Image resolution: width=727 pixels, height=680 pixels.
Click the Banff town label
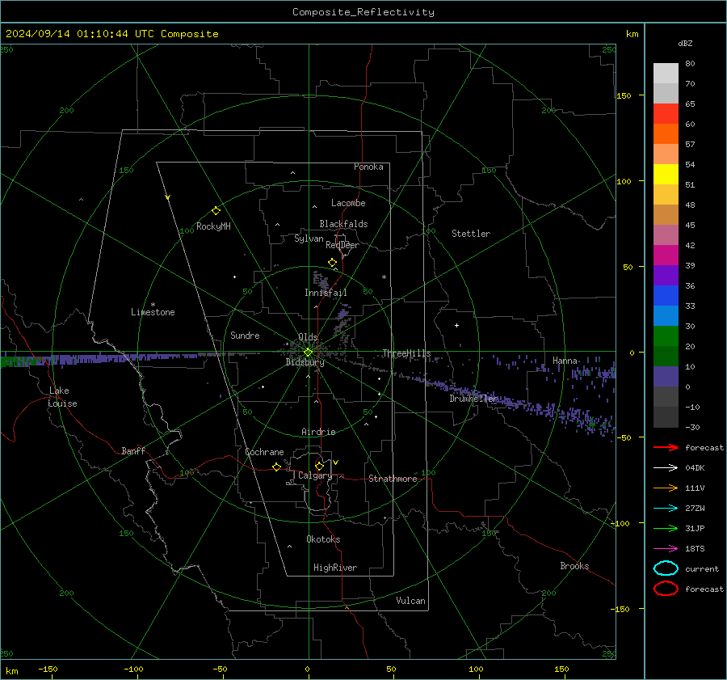coord(133,450)
